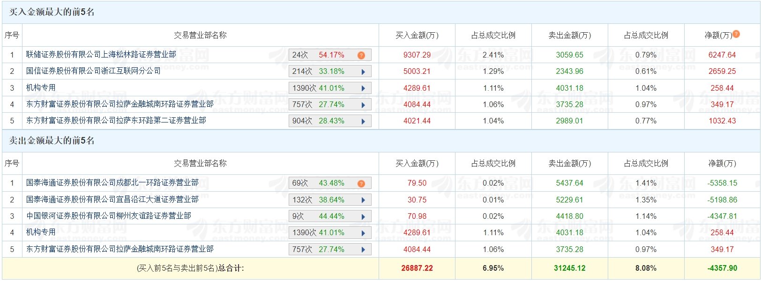
Task: Click the 1.41% ratio cell
Action: 646,183
